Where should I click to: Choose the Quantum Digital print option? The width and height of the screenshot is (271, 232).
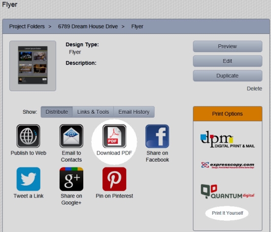tap(228, 192)
